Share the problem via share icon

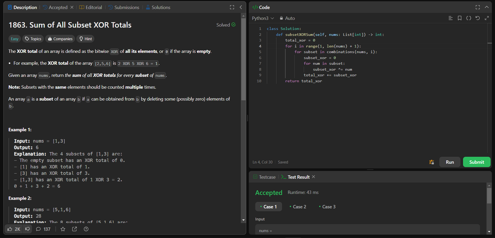point(74,229)
